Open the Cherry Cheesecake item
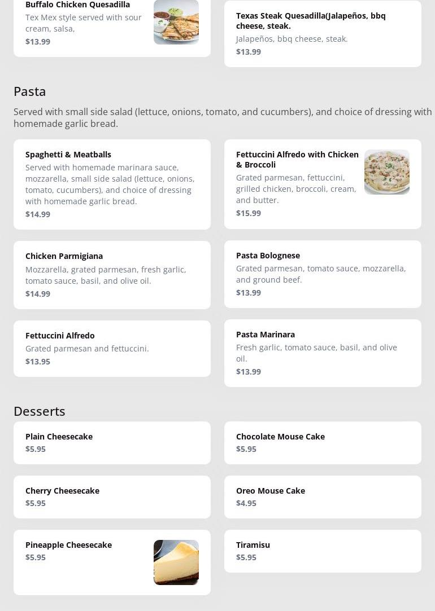The image size is (435, 611). [112, 497]
